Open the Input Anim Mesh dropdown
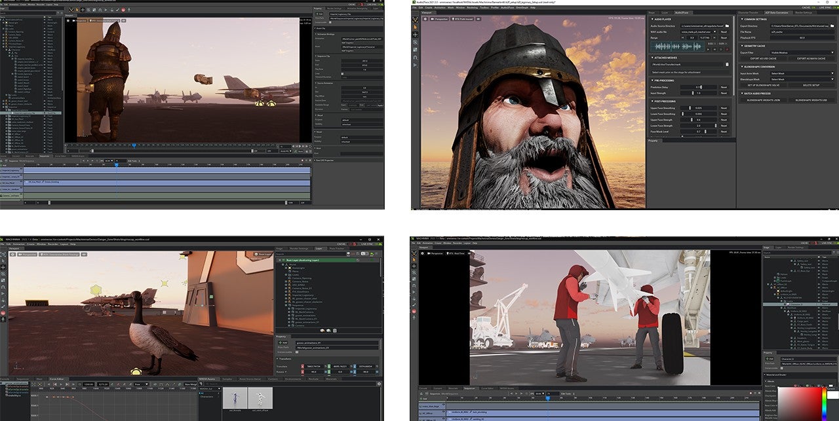The height and width of the screenshot is (421, 839). tap(800, 73)
